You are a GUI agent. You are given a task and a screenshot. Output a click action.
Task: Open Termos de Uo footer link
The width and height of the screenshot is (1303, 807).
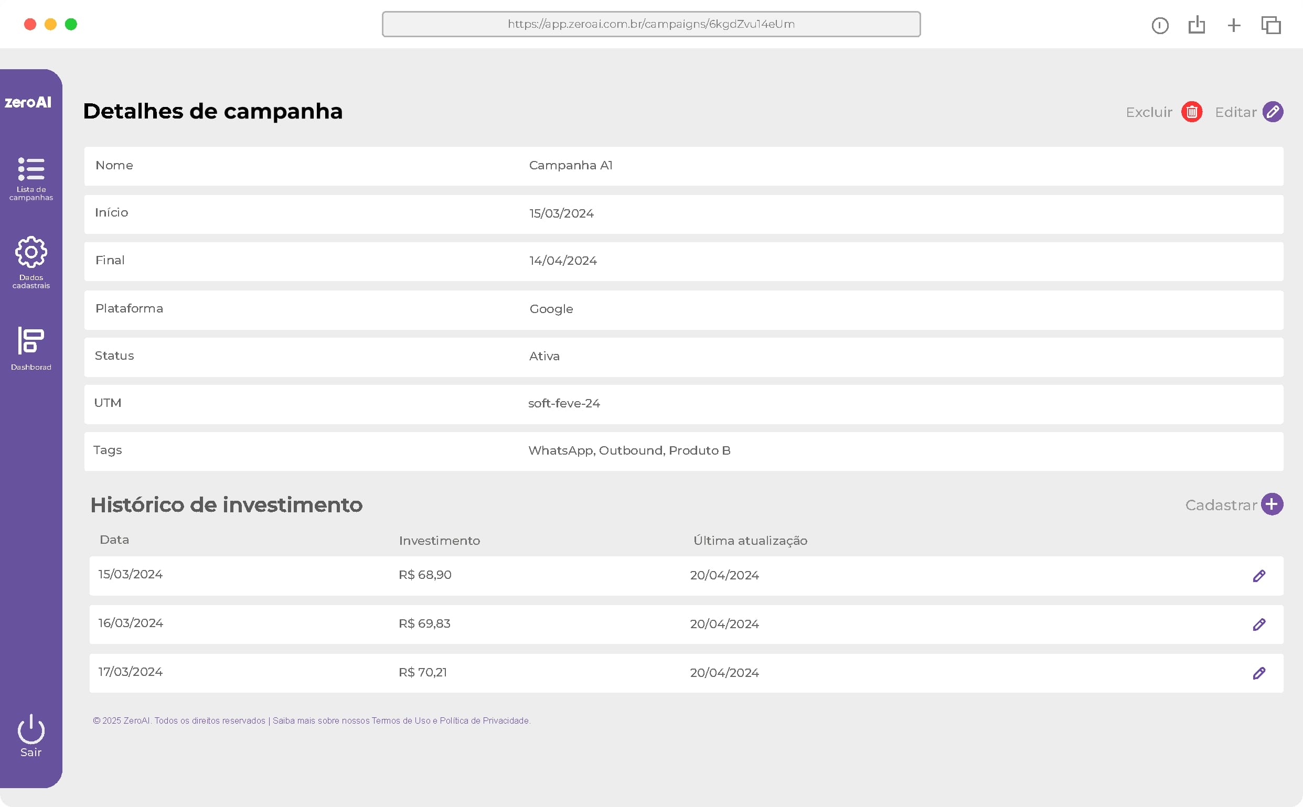click(401, 720)
